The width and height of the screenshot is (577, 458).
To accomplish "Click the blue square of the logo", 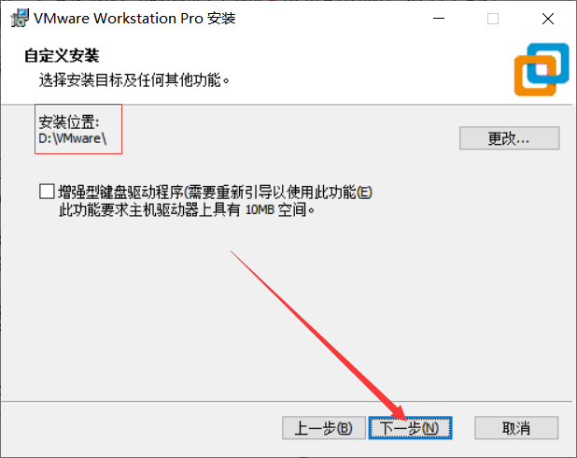I will 548,63.
